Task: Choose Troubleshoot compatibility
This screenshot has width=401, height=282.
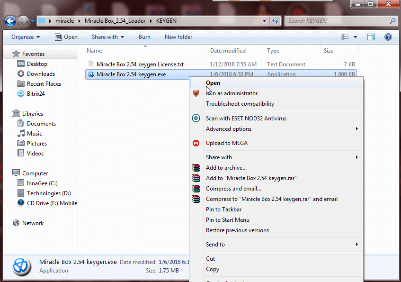Action: pyautogui.click(x=240, y=104)
